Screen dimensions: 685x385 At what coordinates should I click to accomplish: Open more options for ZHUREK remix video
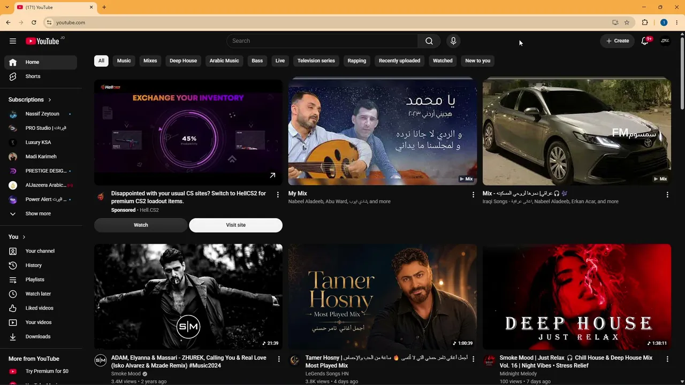pyautogui.click(x=279, y=359)
